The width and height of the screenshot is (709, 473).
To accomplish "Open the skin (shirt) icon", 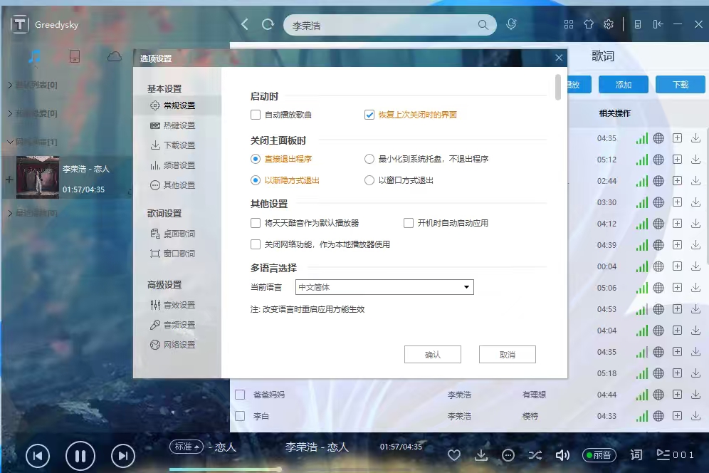I will (x=588, y=24).
